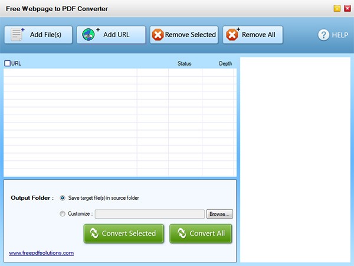Tick the URL select-all checkbox

tap(7, 63)
